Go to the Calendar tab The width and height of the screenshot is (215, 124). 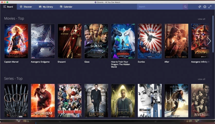point(66,7)
